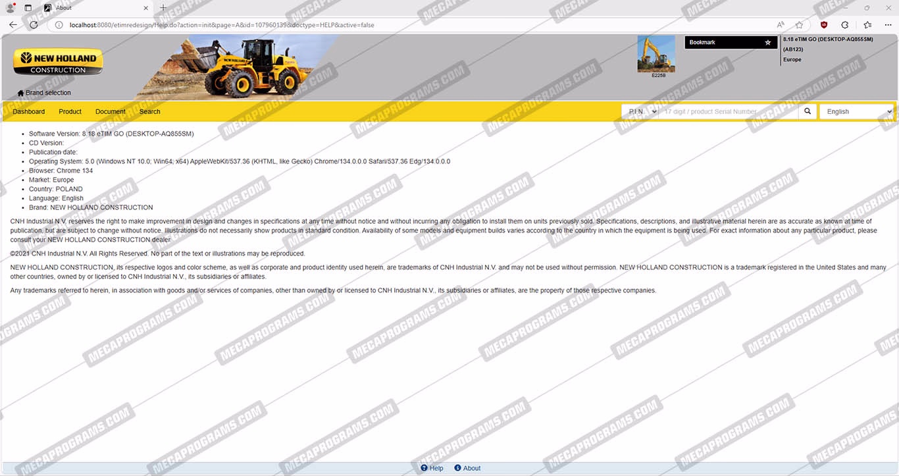The height and width of the screenshot is (476, 899).
Task: Open the browser profile icon
Action: (10, 8)
